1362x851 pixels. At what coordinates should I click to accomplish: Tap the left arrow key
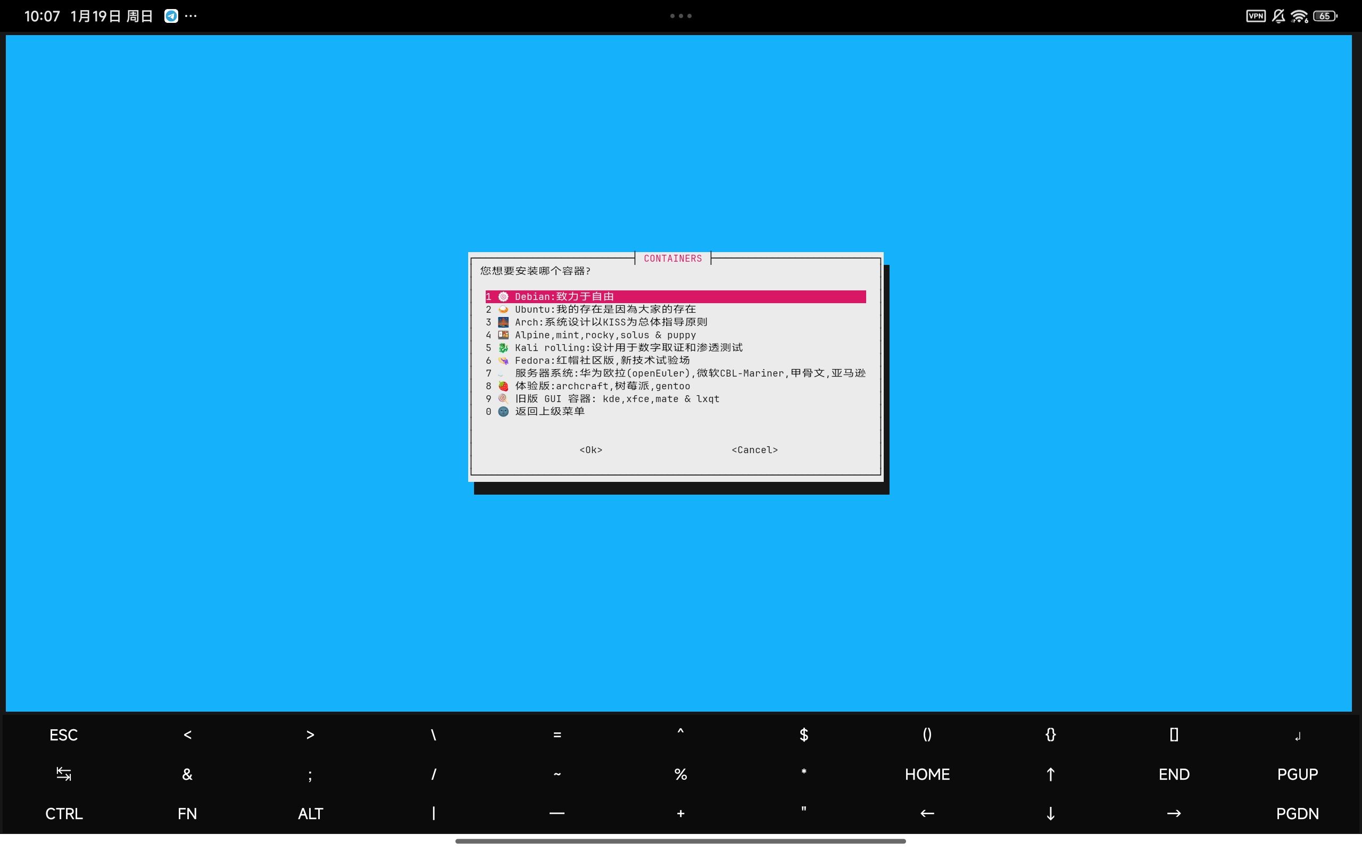tap(927, 814)
